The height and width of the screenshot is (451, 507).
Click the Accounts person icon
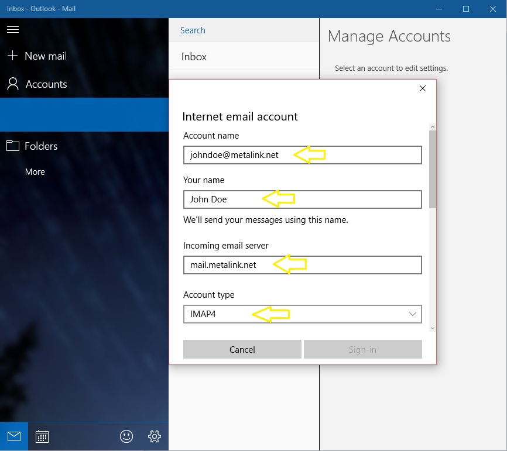click(13, 84)
